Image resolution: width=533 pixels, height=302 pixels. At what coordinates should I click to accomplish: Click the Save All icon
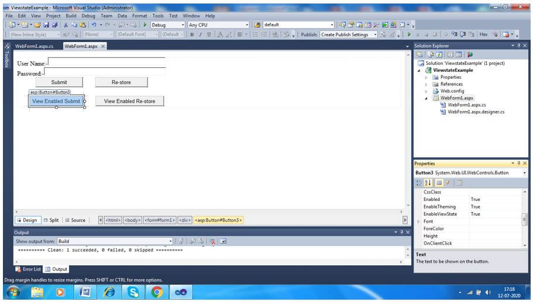pyautogui.click(x=54, y=25)
